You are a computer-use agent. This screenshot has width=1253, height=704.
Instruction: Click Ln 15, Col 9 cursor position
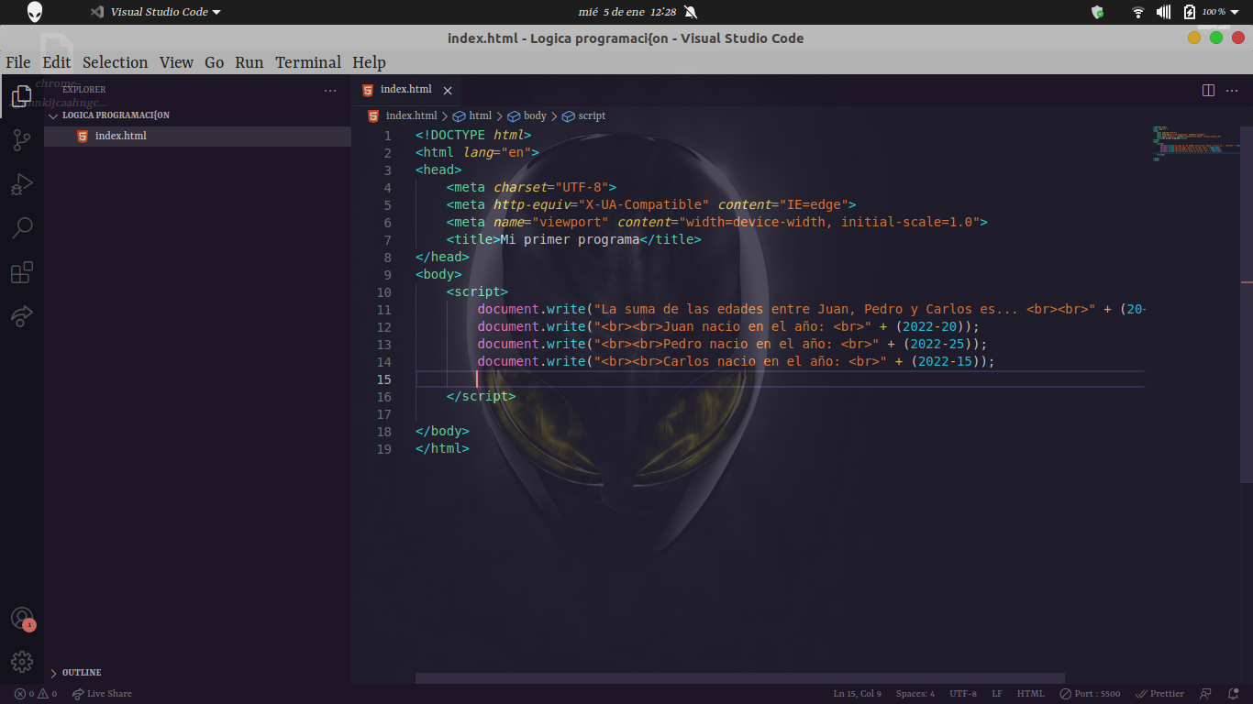[857, 694]
